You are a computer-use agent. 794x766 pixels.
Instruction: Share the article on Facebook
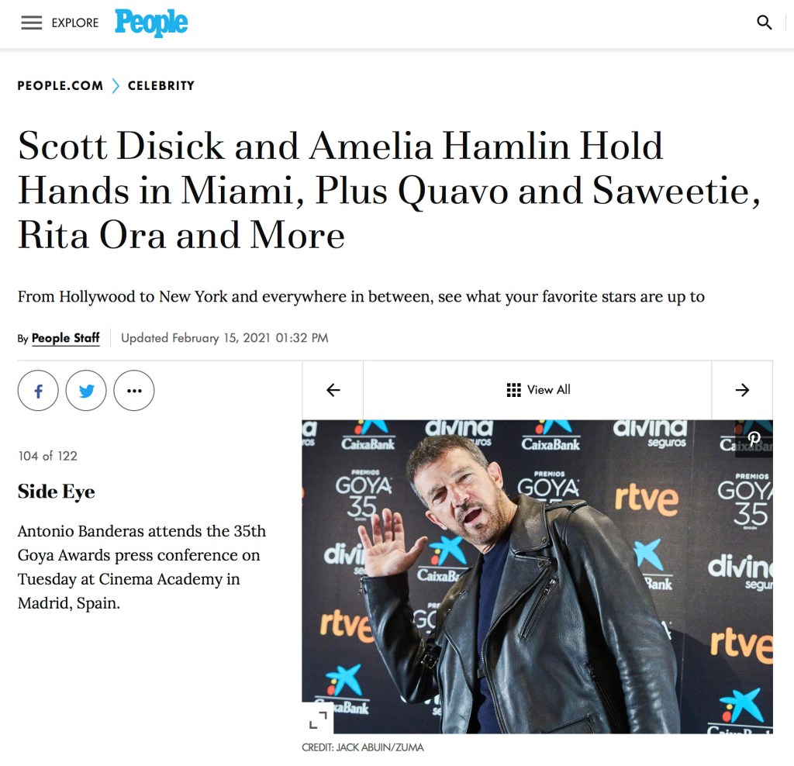pyautogui.click(x=38, y=390)
